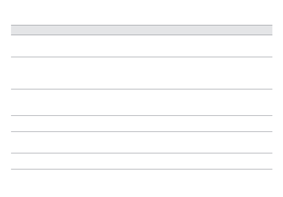Viewport: 283px width, 197px height.
Task: Click the bottom border line of the table
Action: click(x=141, y=169)
